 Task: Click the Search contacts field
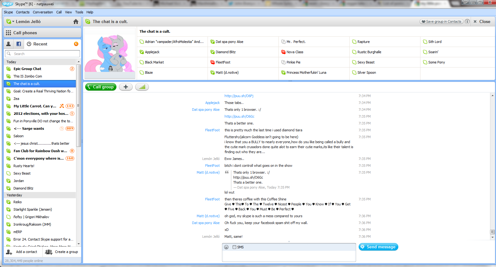coord(42,54)
